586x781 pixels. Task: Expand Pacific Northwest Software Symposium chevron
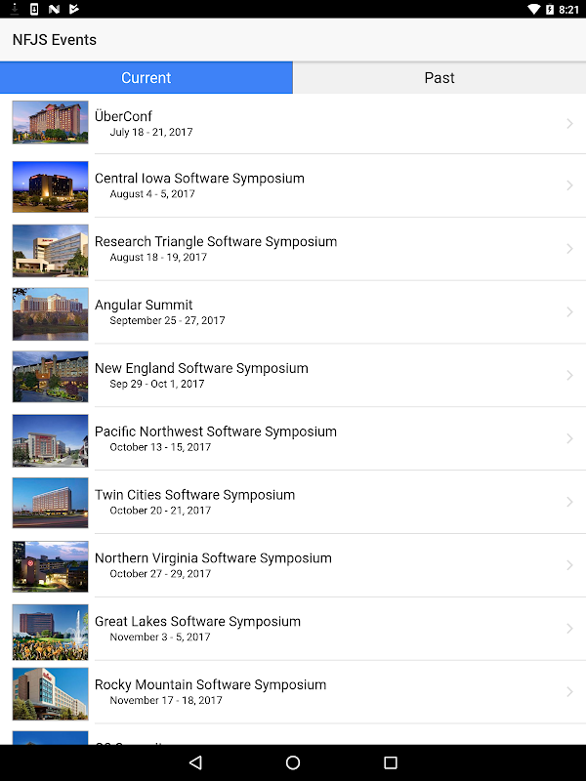point(569,438)
